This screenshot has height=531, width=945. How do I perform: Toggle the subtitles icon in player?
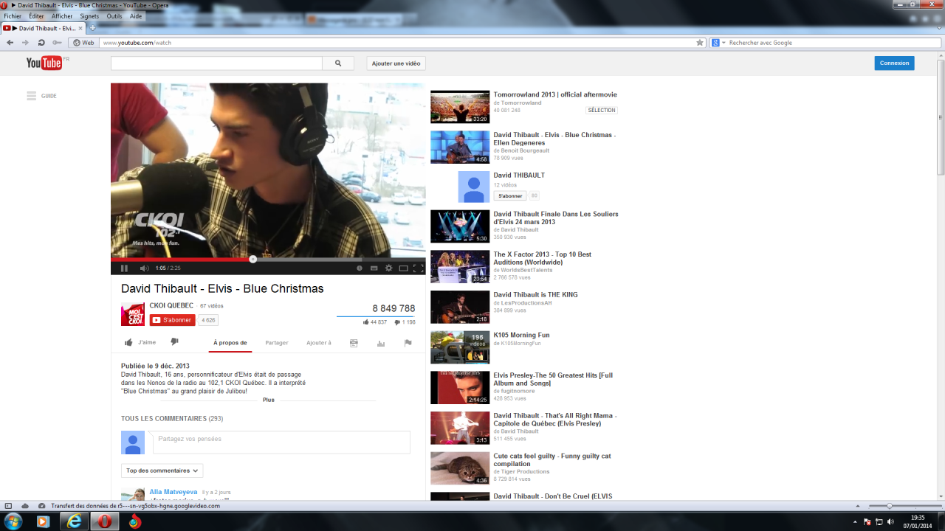pyautogui.click(x=374, y=268)
